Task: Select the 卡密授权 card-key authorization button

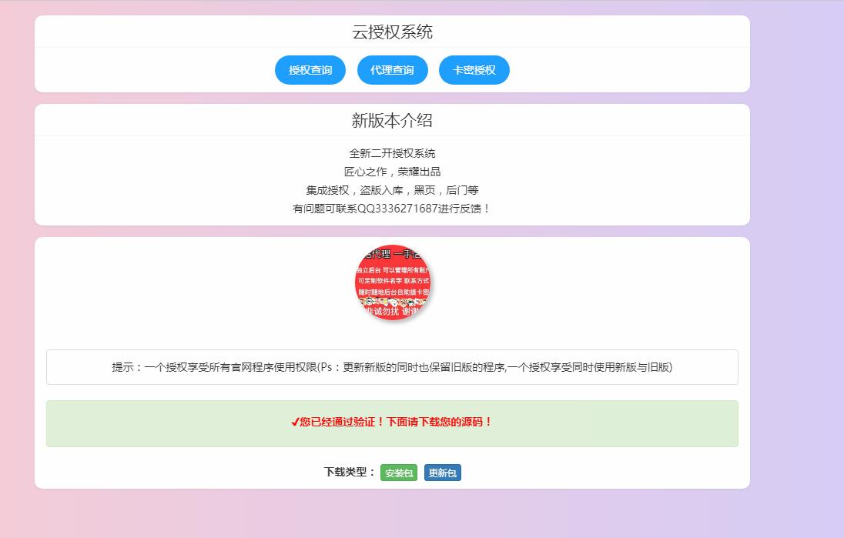Action: (474, 69)
